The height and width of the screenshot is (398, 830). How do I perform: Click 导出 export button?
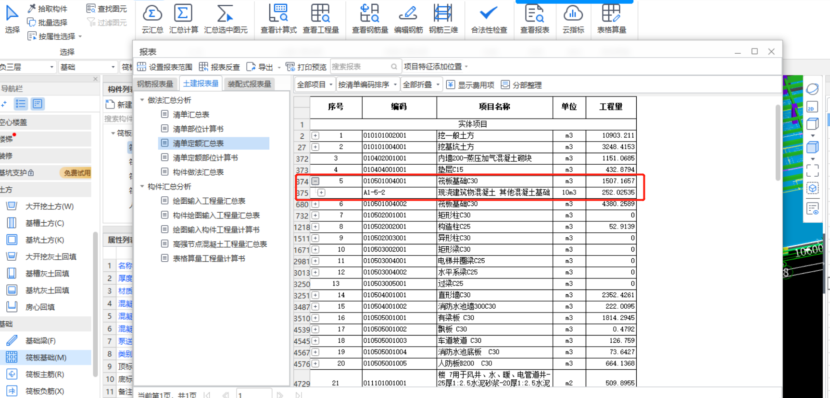pos(260,67)
